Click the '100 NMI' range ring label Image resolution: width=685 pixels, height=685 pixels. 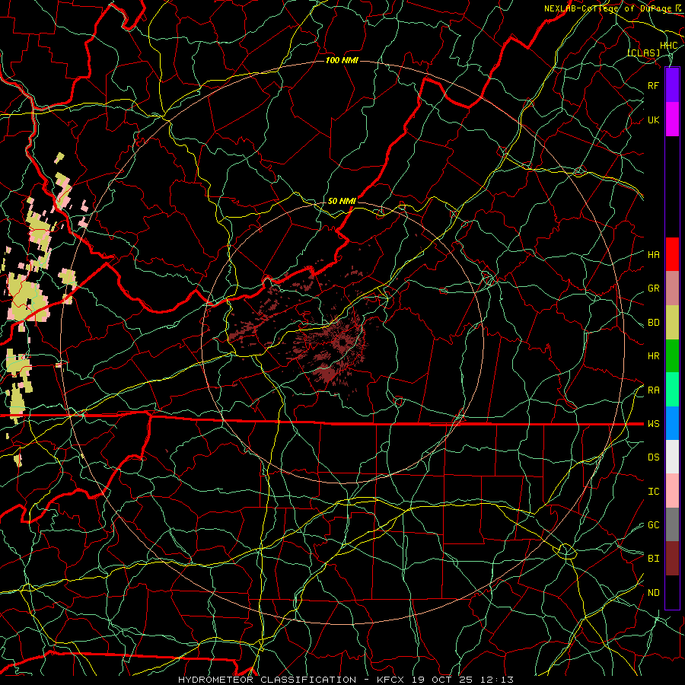342,60
